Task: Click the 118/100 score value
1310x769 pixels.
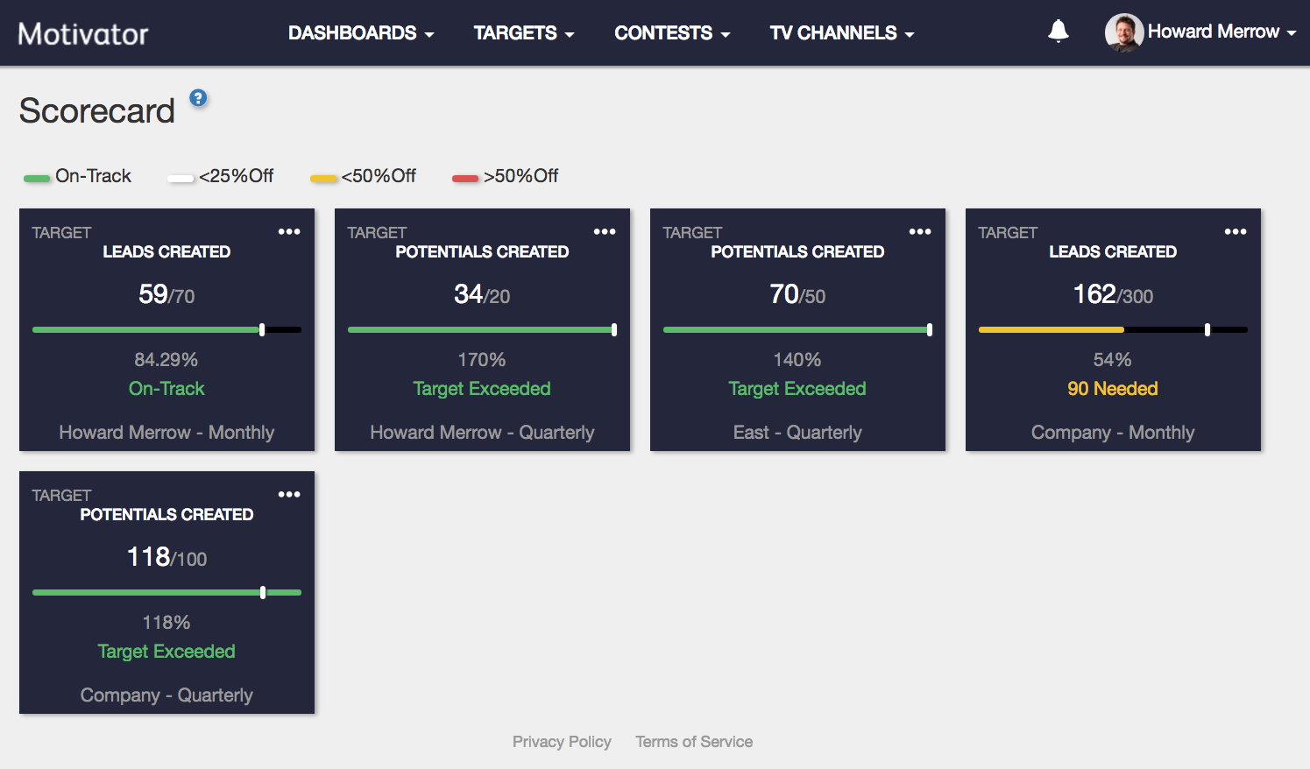Action: 166,557
